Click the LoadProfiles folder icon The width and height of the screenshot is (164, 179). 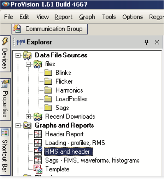click(x=48, y=99)
